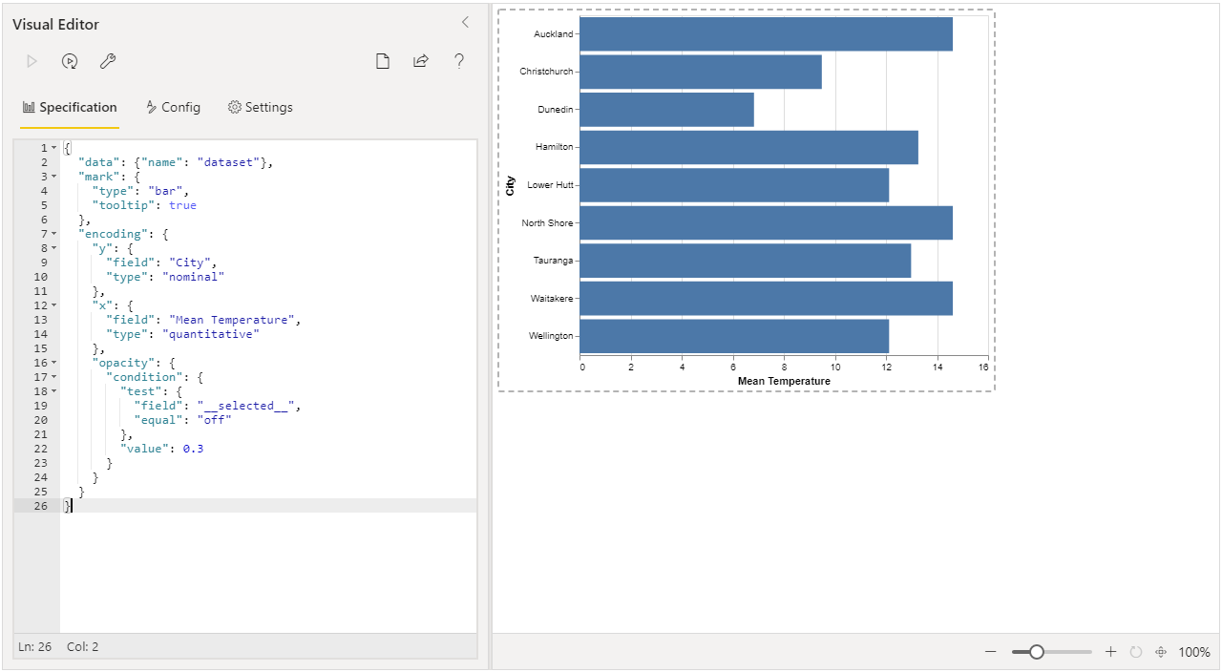1222x672 pixels.
Task: Click the Apply changes play icon
Action: click(32, 61)
